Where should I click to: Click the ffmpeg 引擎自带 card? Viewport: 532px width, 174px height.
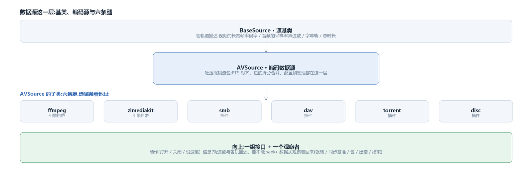[x=57, y=112]
